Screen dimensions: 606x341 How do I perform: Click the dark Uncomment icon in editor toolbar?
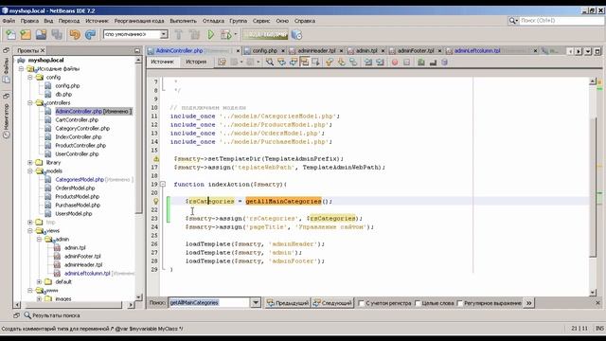coord(433,62)
